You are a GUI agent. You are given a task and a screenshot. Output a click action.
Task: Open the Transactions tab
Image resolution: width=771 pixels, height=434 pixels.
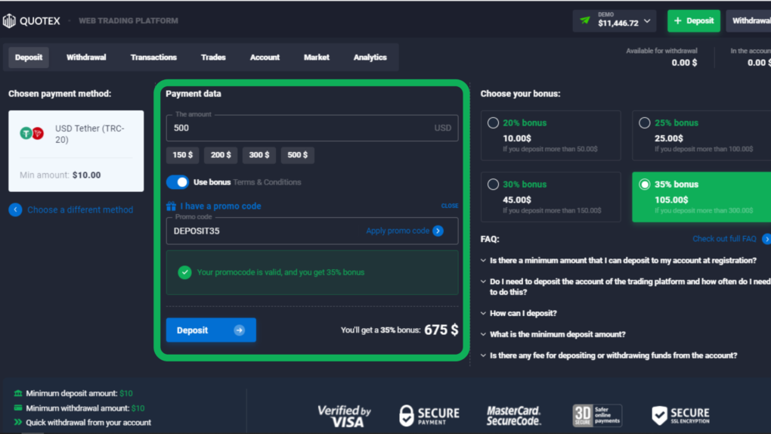(x=153, y=57)
